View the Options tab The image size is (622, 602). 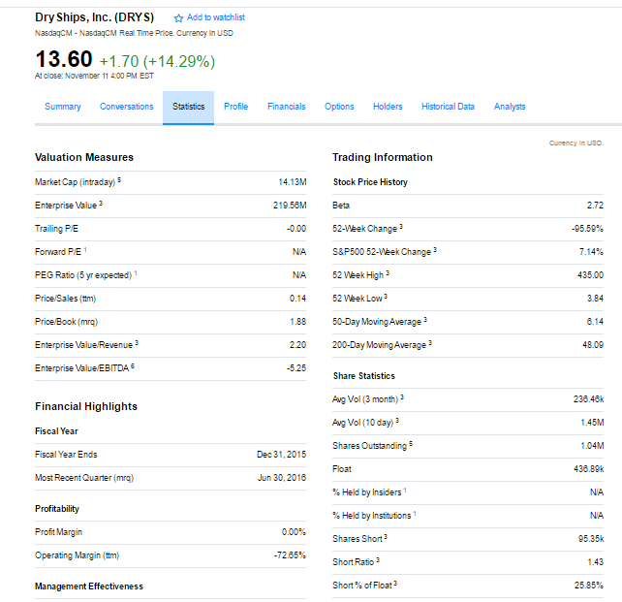coord(339,107)
